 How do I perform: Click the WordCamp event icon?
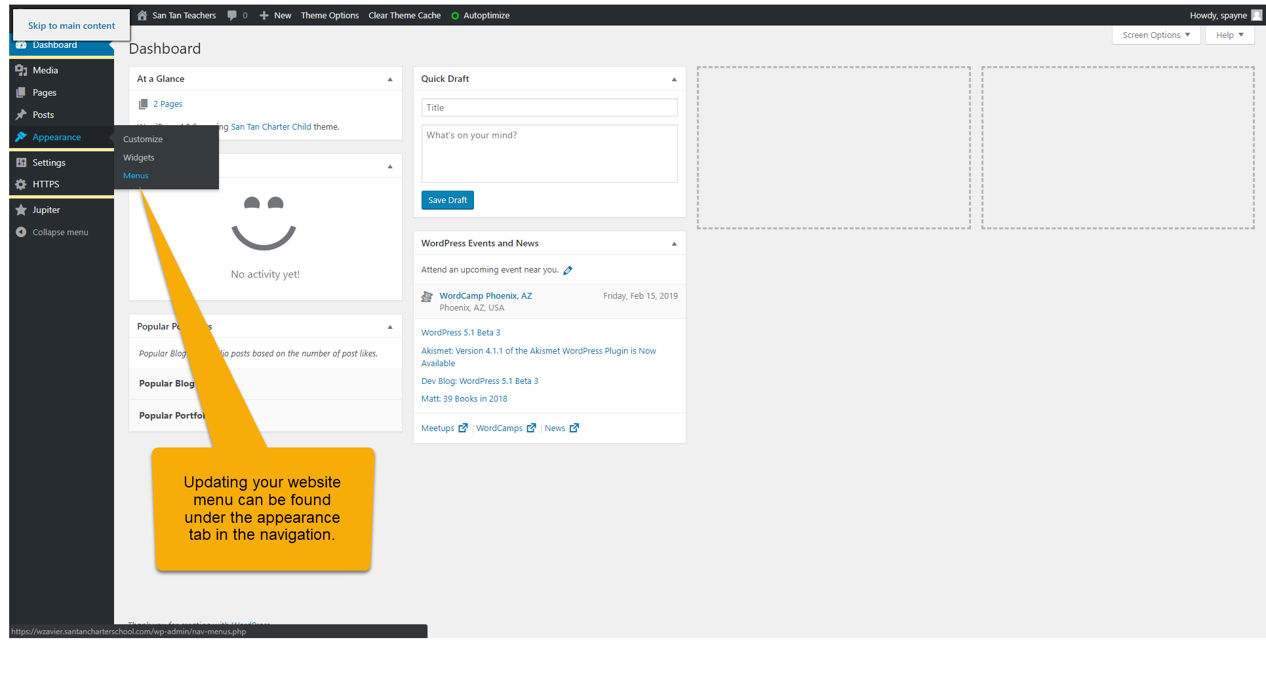(427, 297)
